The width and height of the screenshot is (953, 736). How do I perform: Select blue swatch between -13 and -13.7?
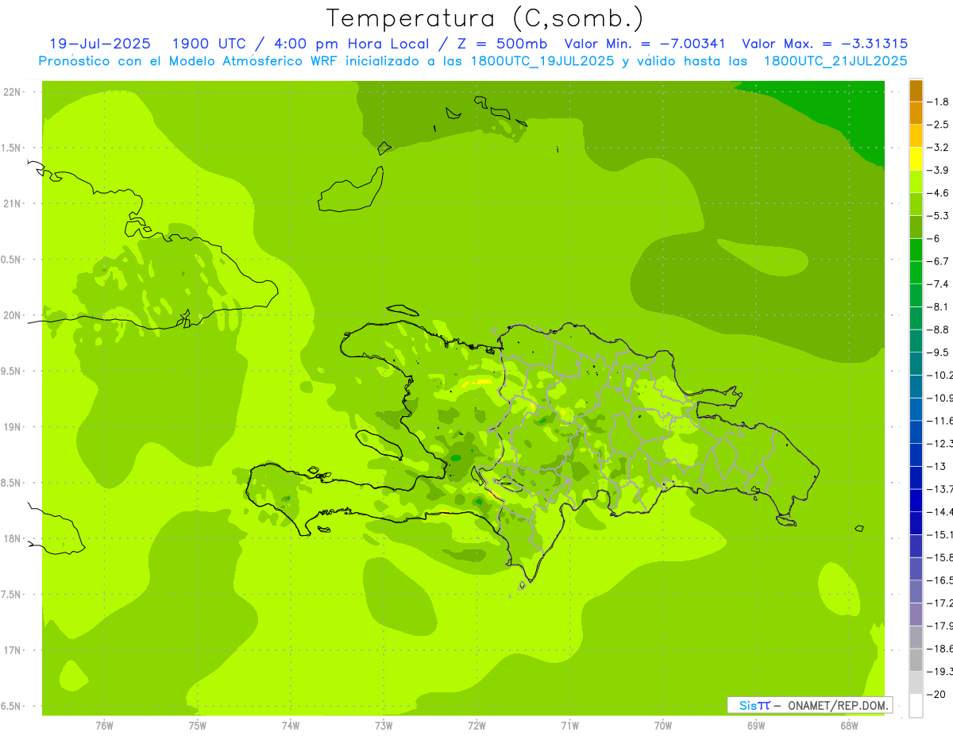916,477
